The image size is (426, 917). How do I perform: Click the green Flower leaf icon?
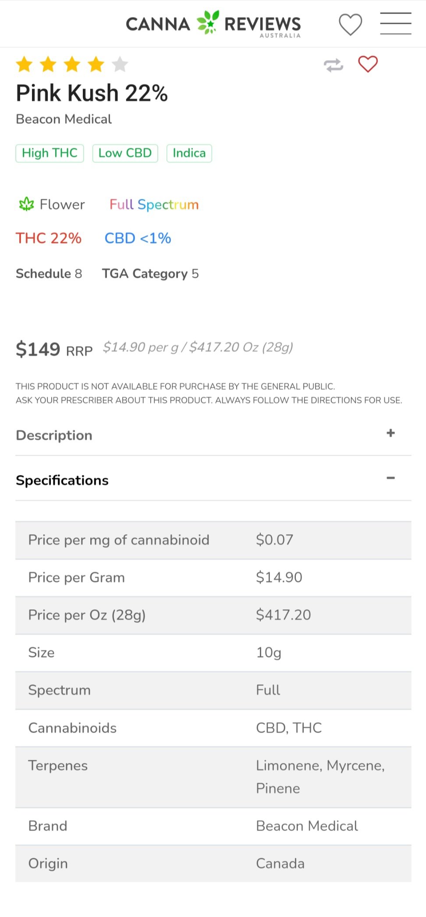pyautogui.click(x=27, y=204)
